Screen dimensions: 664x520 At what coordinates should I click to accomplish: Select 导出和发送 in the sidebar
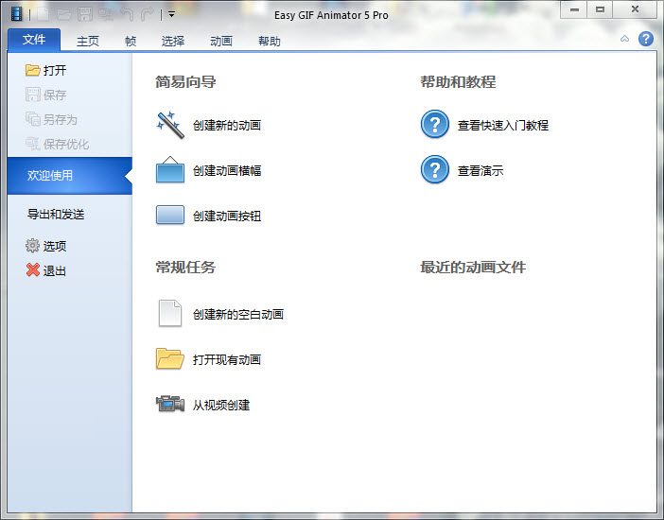click(56, 215)
